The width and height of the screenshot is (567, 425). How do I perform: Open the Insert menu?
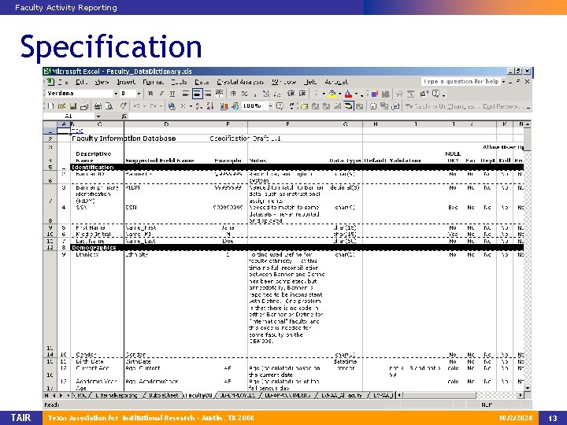coord(126,82)
